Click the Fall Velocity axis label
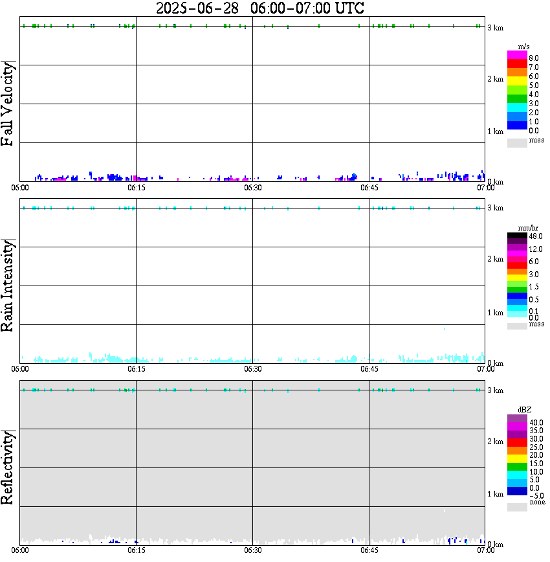 [8, 103]
